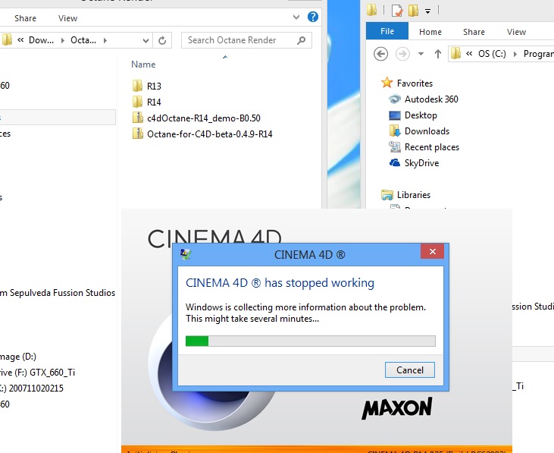Refresh the Octane Render folder view
This screenshot has width=554, height=453.
pos(162,40)
